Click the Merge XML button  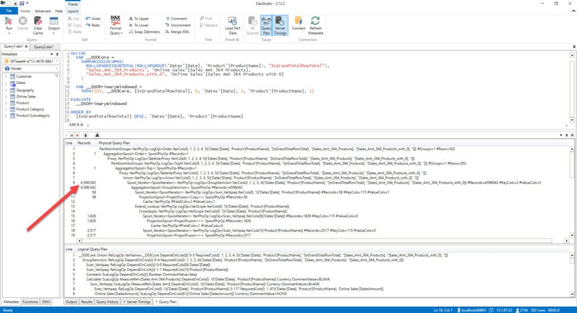point(177,32)
